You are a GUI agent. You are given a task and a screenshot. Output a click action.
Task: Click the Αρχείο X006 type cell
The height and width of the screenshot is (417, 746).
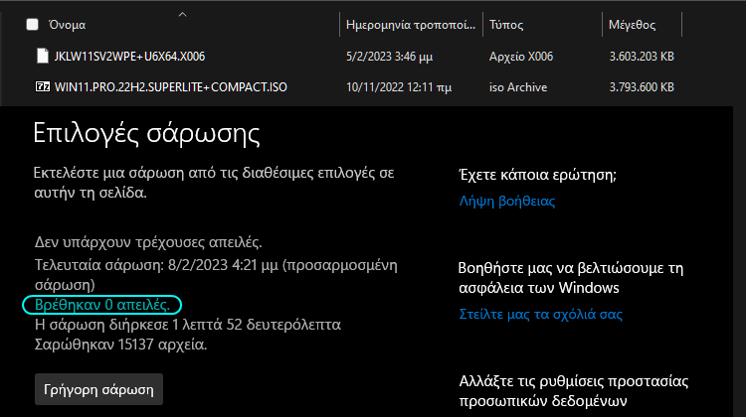pyautogui.click(x=521, y=57)
